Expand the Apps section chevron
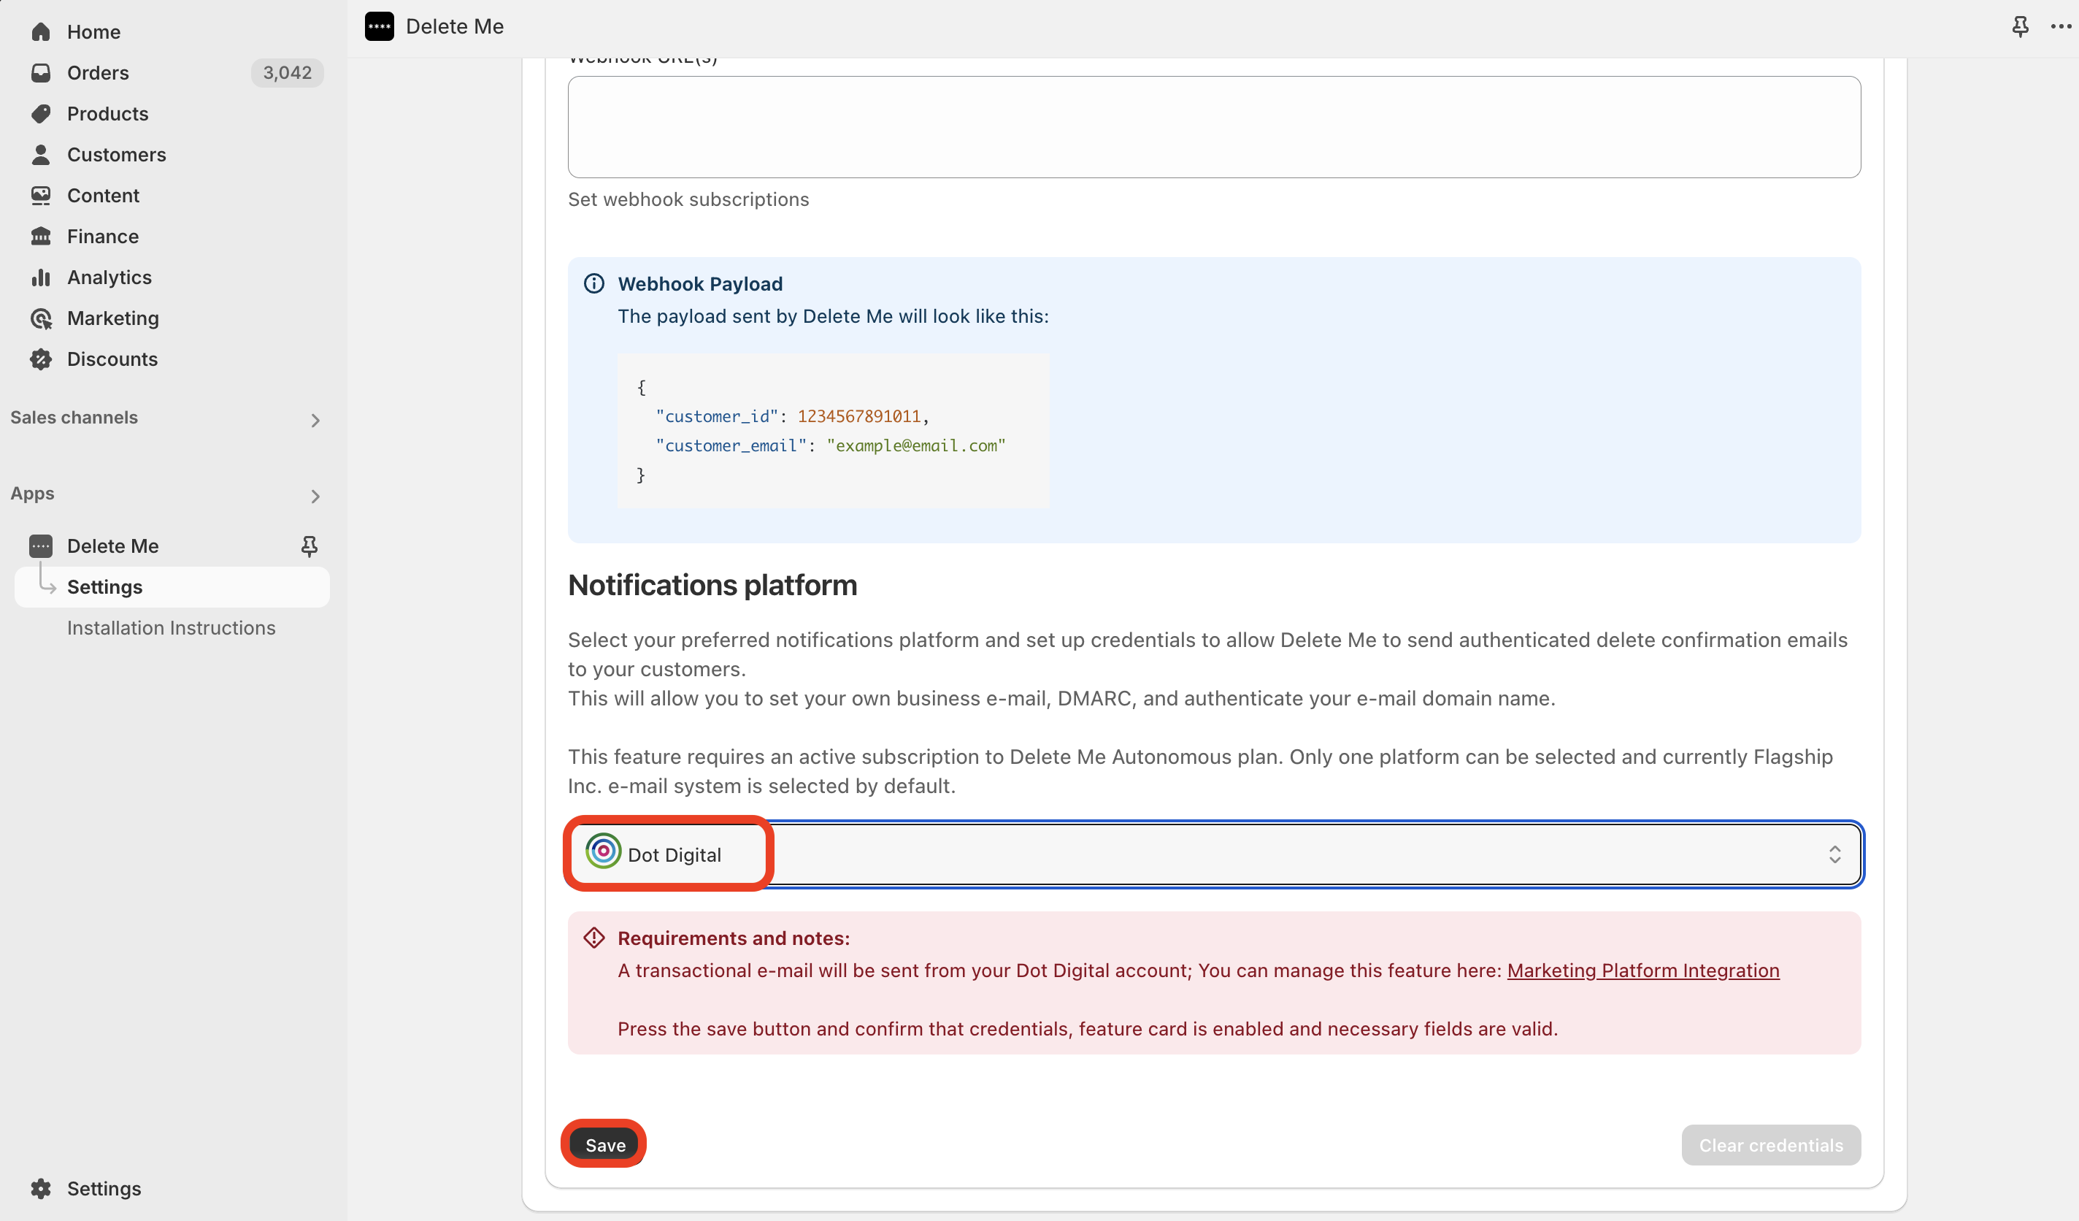The width and height of the screenshot is (2079, 1221). point(315,496)
